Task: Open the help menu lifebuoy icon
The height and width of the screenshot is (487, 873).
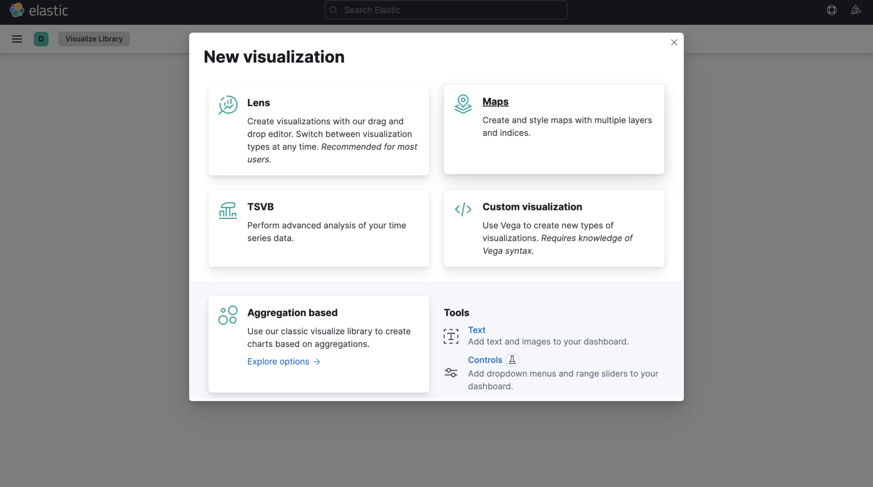Action: click(831, 10)
